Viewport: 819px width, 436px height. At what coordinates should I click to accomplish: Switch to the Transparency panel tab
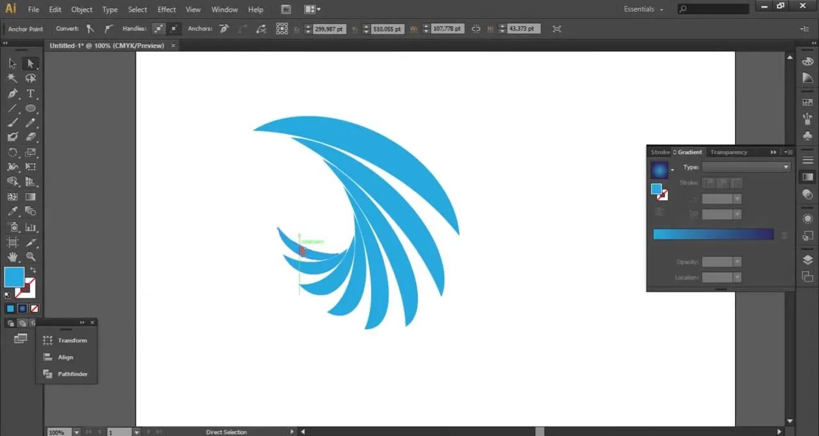[729, 152]
